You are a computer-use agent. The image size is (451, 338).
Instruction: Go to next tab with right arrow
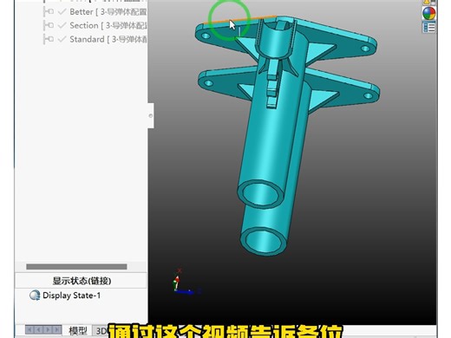tap(48, 329)
